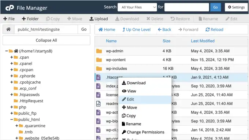This screenshot has height=140, width=249.
Task: Open the All Your Files search dropdown
Action: pyautogui.click(x=137, y=7)
